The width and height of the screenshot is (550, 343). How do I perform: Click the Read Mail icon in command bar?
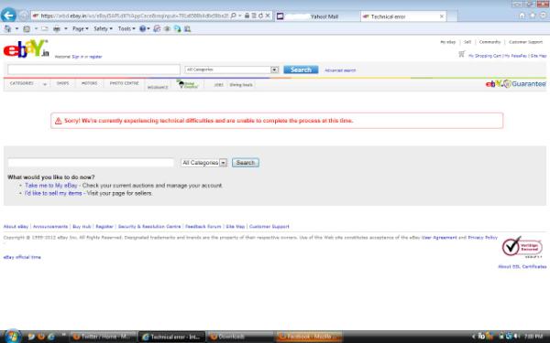point(45,28)
